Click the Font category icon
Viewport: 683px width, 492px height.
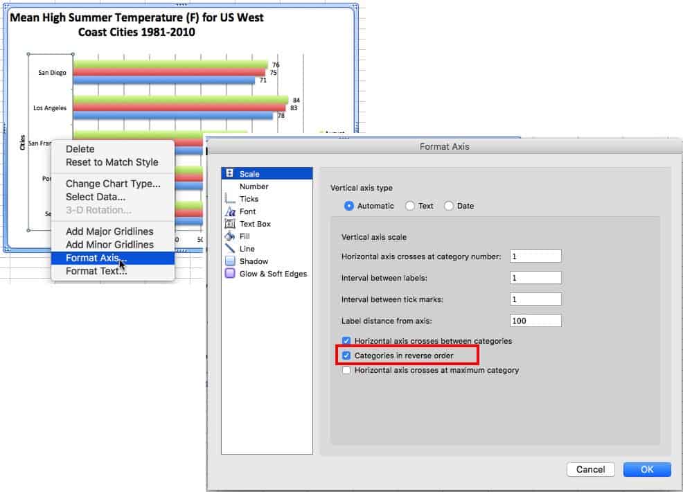tap(230, 211)
